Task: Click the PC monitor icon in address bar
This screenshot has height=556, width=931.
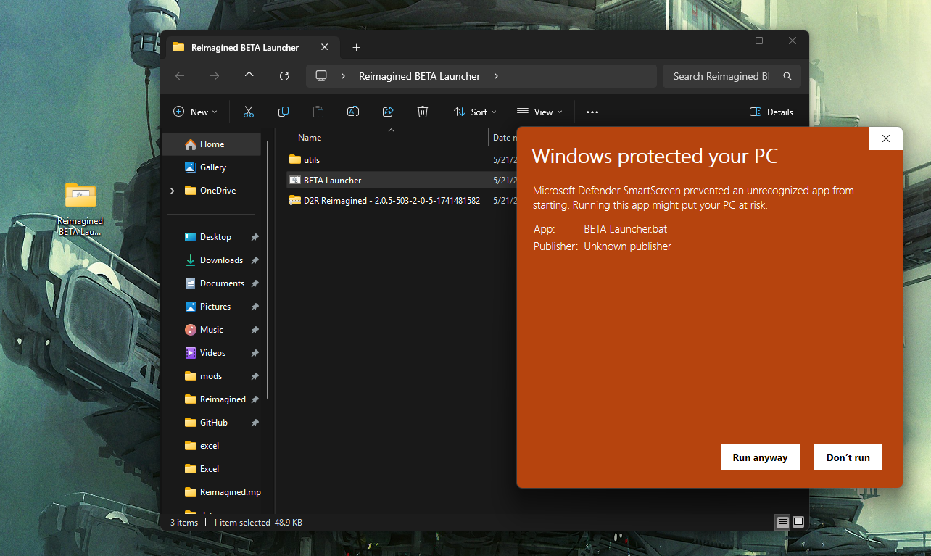Action: coord(322,76)
